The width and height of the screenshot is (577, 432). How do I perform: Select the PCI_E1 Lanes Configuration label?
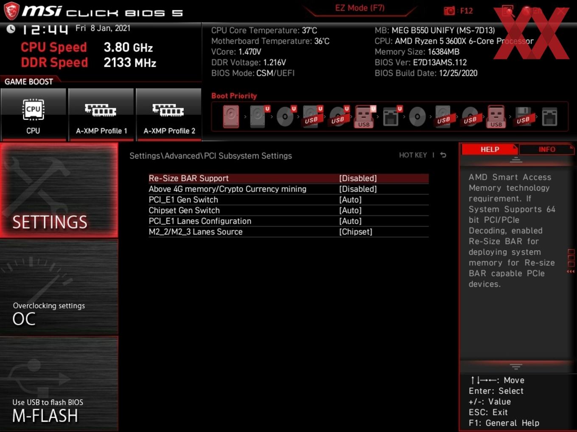click(200, 221)
